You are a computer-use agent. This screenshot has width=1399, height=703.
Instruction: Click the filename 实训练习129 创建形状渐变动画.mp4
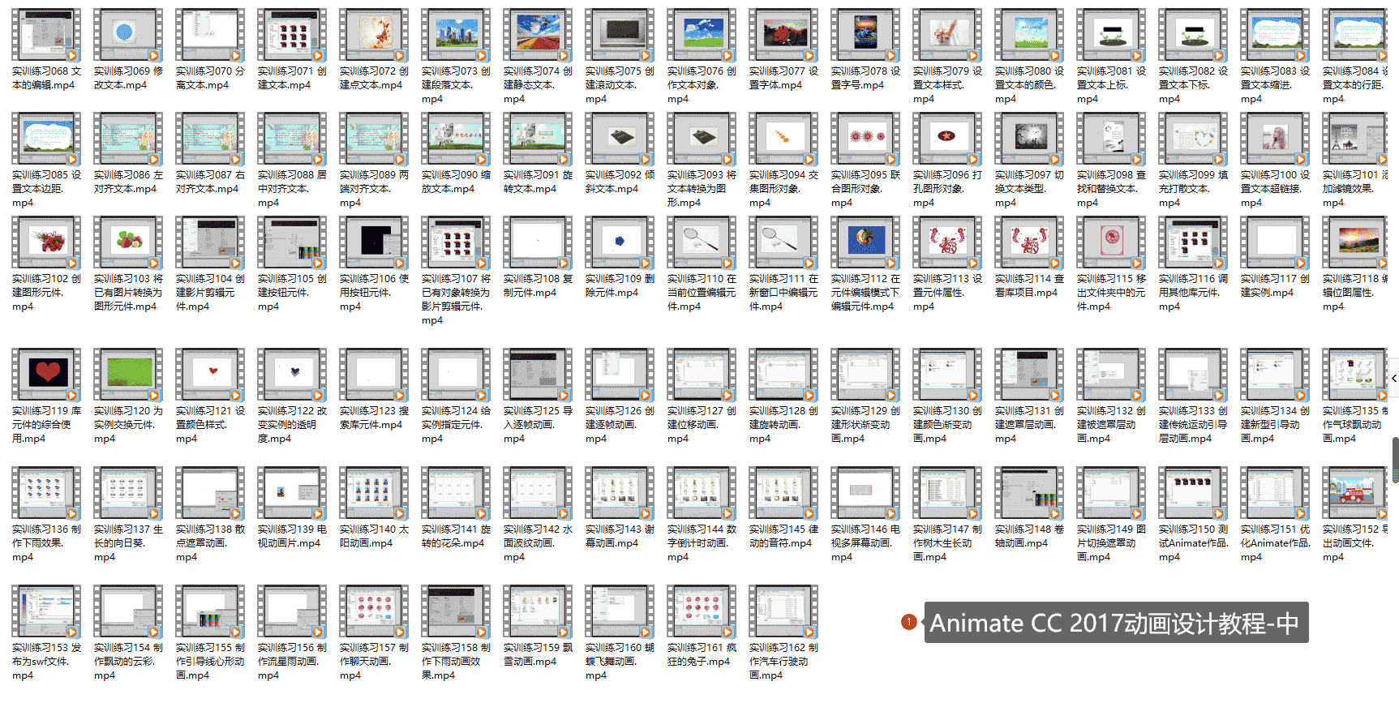click(865, 425)
